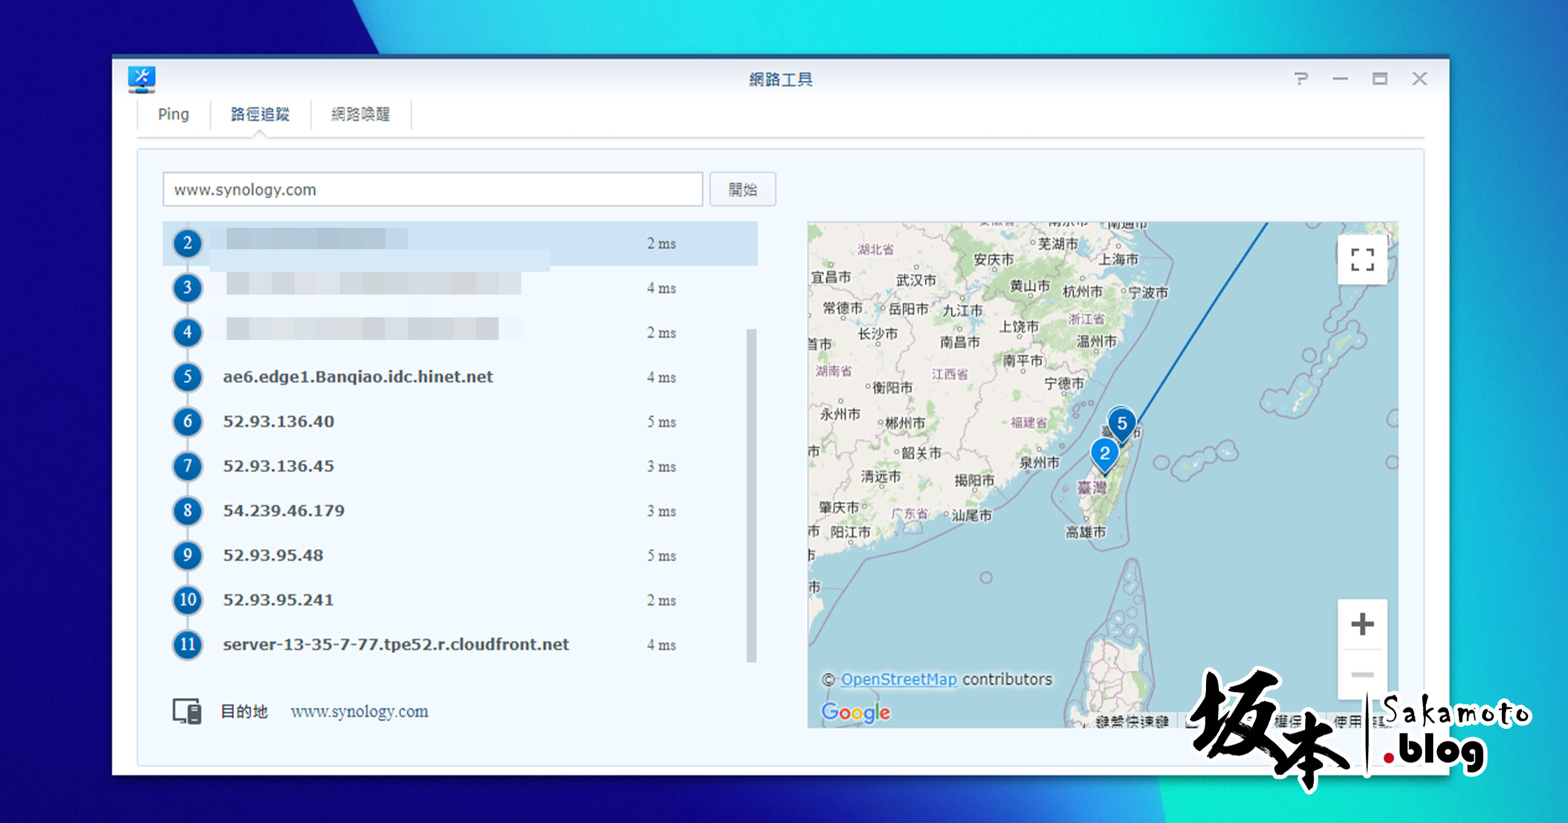Select the 54.239.46.179 hop row
The image size is (1568, 823).
click(460, 511)
